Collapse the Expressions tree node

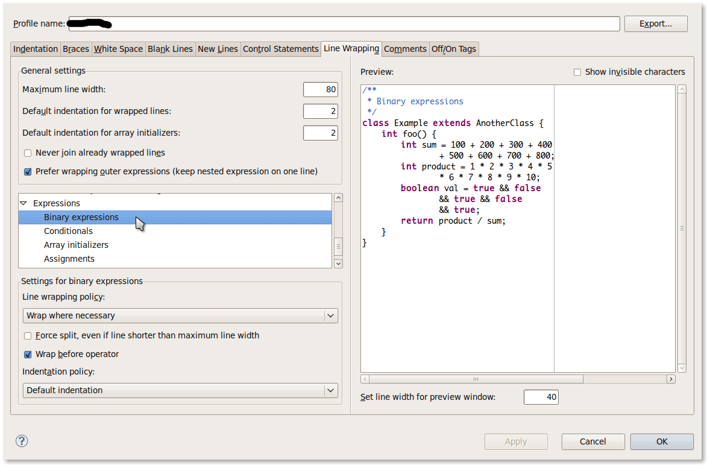point(24,203)
